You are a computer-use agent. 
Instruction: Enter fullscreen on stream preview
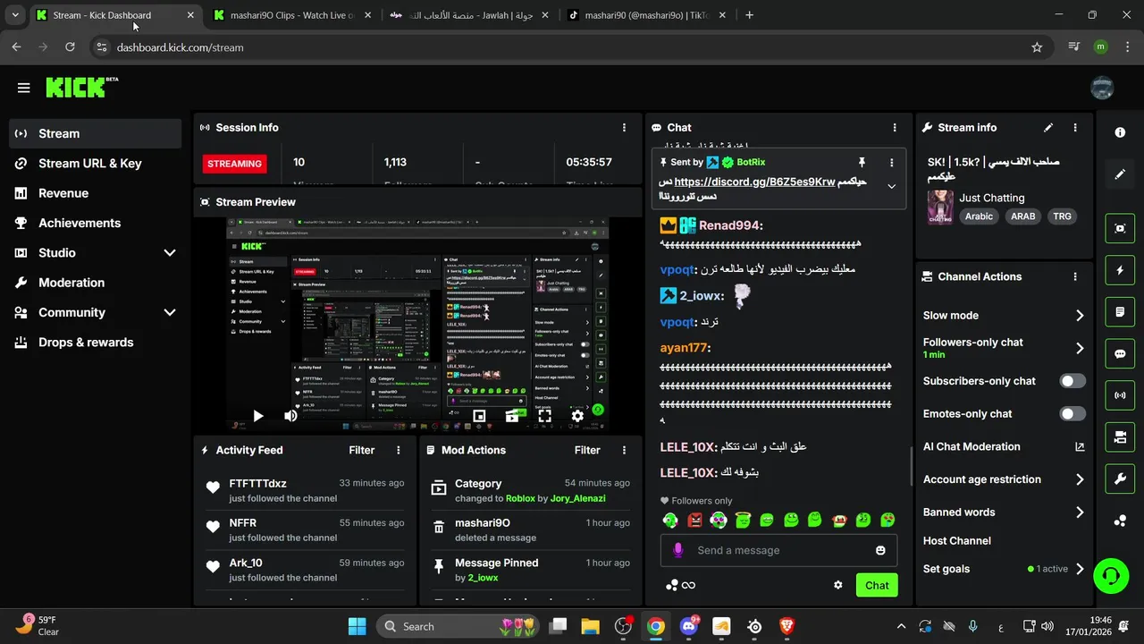point(544,416)
